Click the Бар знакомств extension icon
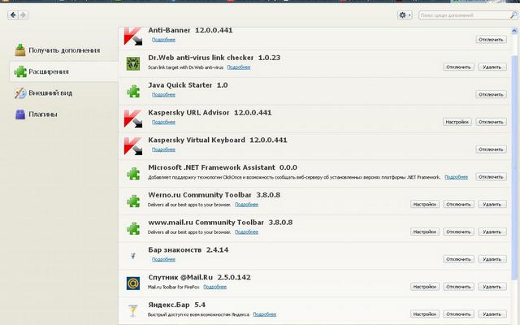Viewport: 520px width, 325px height. (x=133, y=255)
